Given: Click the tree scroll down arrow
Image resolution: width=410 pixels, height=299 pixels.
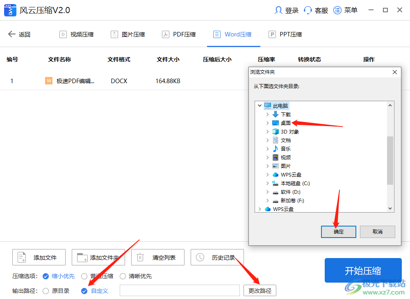Looking at the screenshot, I should [x=390, y=208].
